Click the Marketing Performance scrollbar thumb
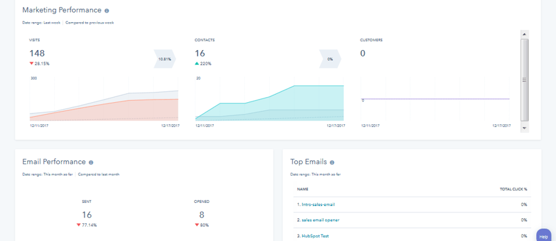 coord(524,80)
